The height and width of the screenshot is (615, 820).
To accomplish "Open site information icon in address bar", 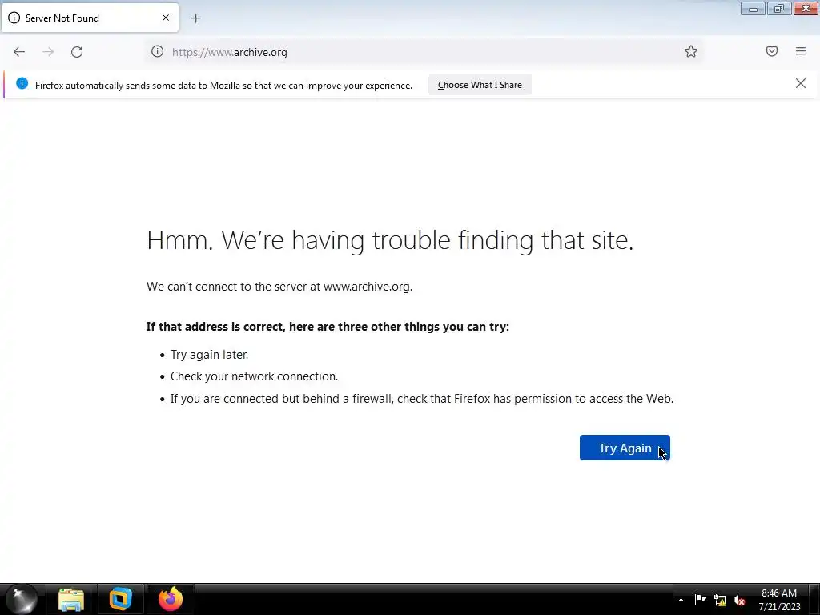I will tap(158, 52).
